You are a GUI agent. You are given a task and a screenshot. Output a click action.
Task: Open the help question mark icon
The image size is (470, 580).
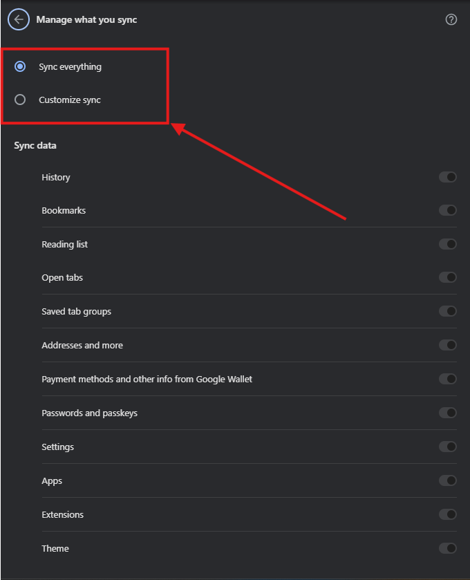[451, 19]
